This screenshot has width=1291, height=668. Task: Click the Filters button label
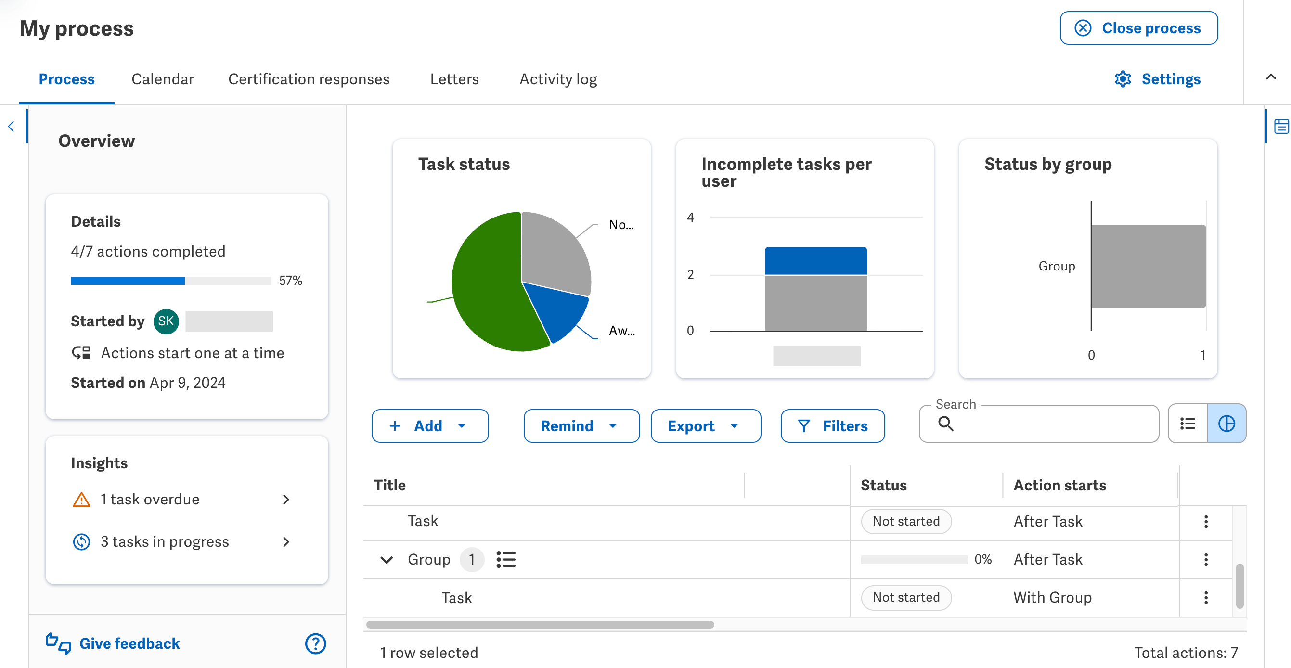(845, 426)
